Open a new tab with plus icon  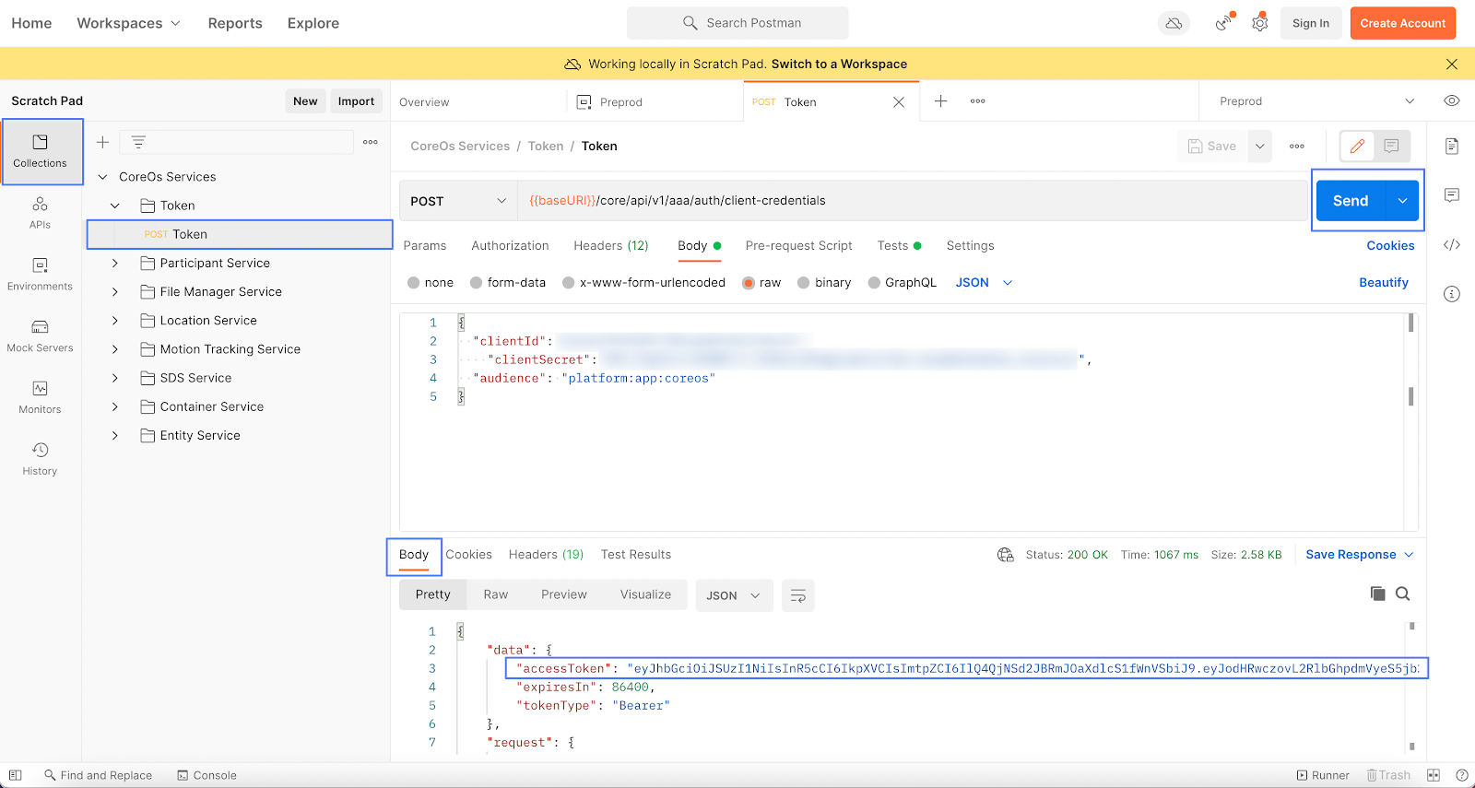(x=940, y=101)
